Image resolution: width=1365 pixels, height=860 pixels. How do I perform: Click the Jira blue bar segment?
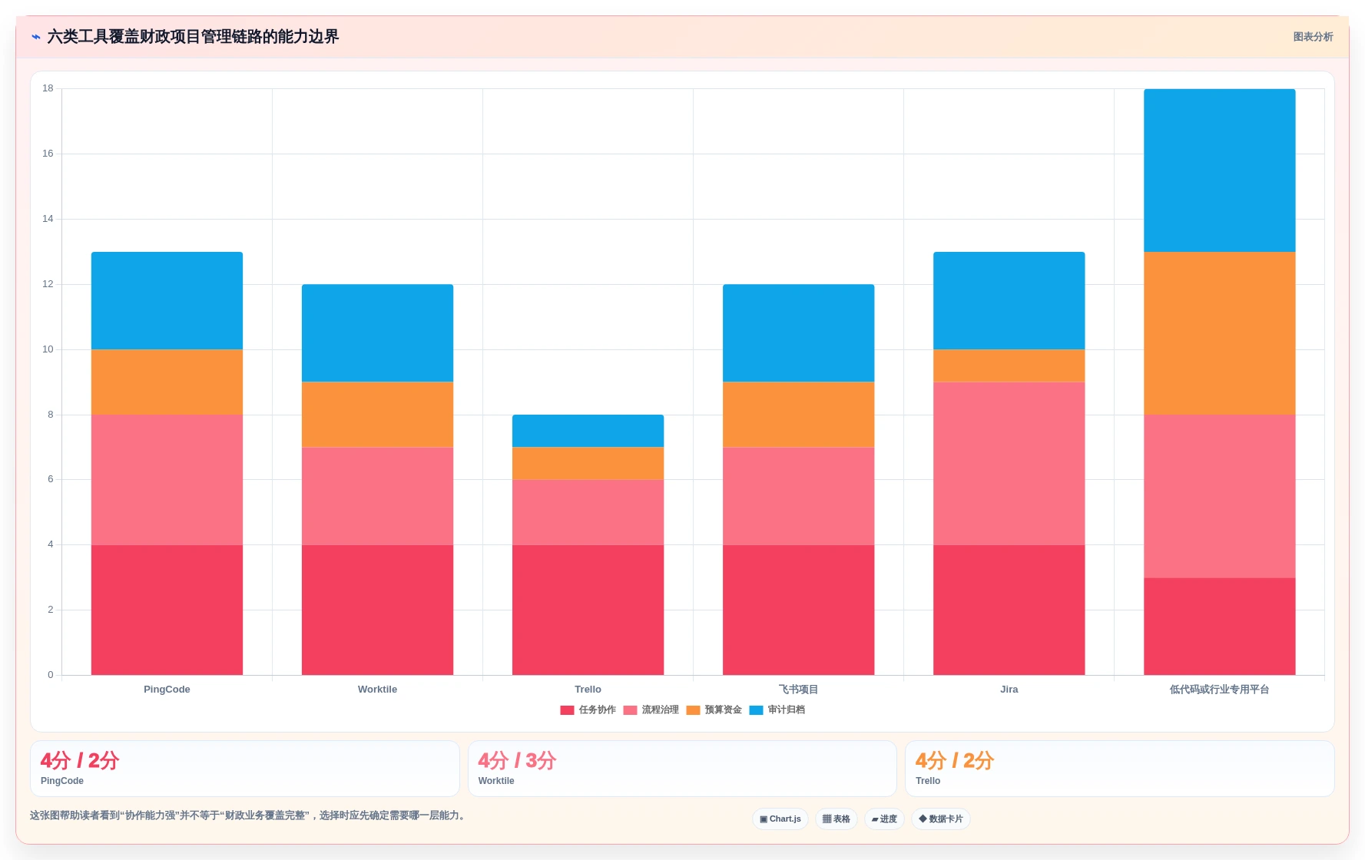pyautogui.click(x=1009, y=301)
